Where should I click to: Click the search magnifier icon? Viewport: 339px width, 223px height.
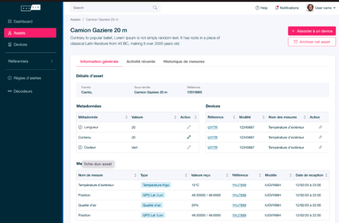tap(155, 8)
